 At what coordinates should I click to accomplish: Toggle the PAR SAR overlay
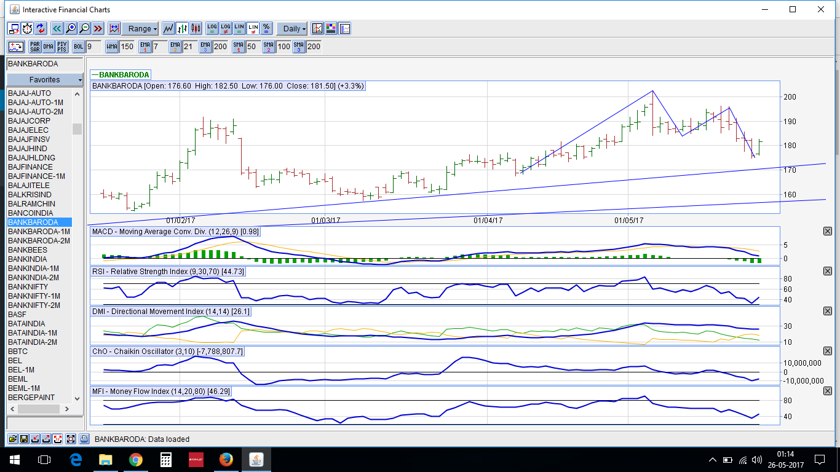point(35,47)
